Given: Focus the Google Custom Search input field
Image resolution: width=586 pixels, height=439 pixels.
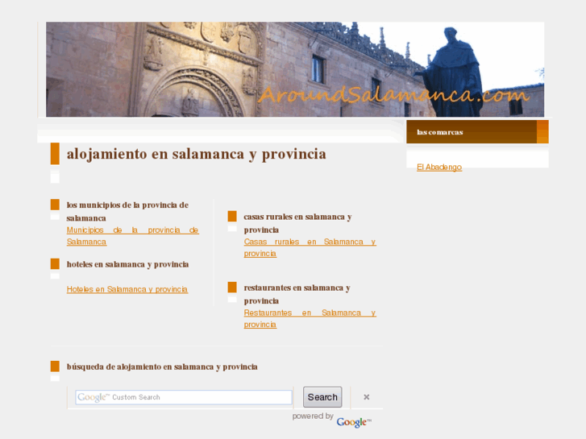Looking at the screenshot, I should click(x=184, y=397).
